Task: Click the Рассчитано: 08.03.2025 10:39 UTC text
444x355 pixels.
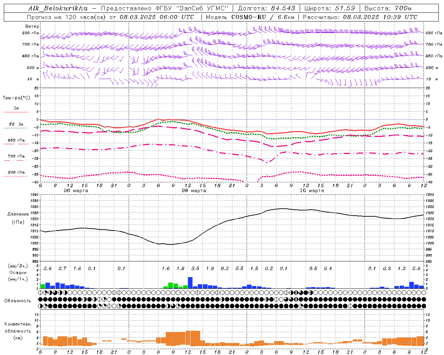Action: (360, 17)
